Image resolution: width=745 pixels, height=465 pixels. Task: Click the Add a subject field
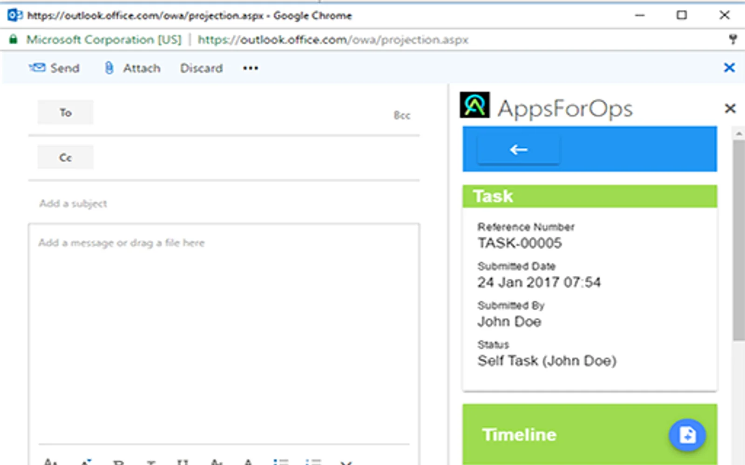[x=223, y=204]
